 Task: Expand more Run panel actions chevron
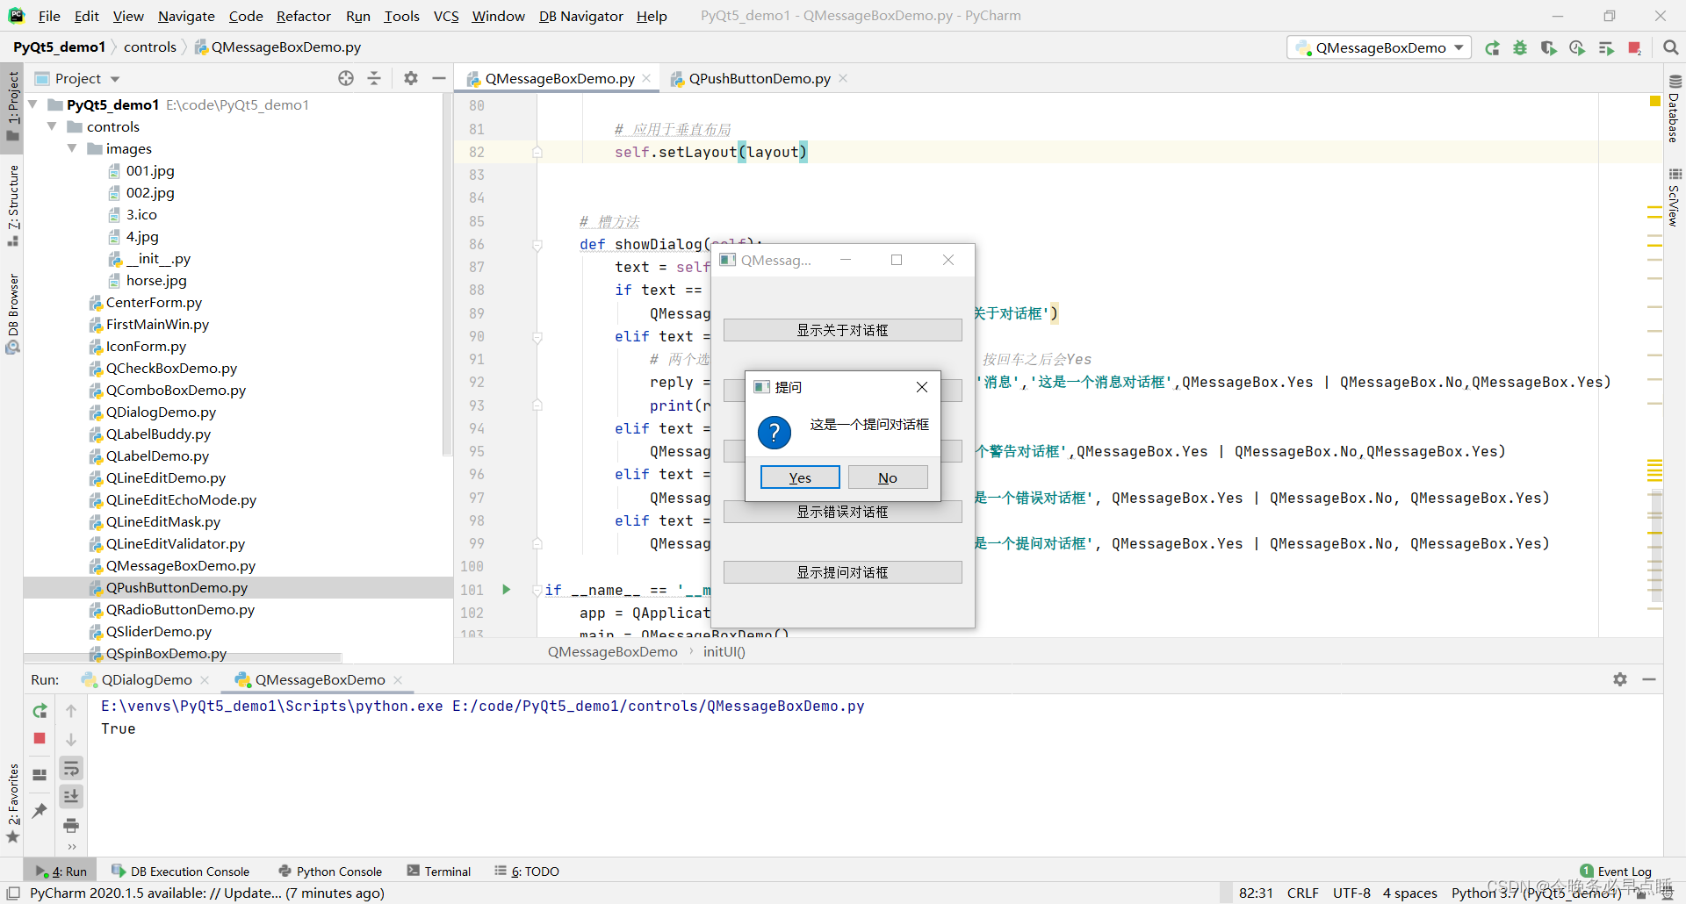coord(71,847)
